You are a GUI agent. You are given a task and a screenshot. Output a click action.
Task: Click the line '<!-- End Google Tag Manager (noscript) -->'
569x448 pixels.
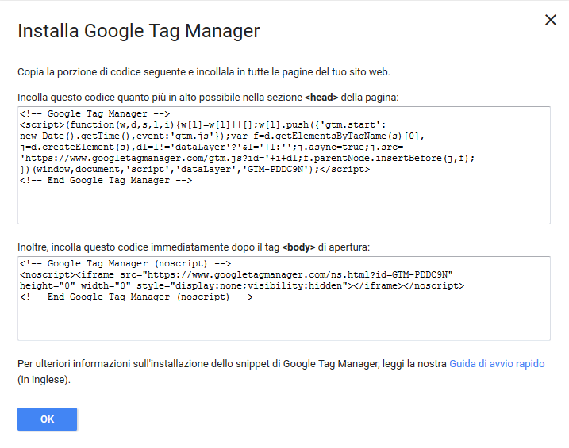coord(136,297)
